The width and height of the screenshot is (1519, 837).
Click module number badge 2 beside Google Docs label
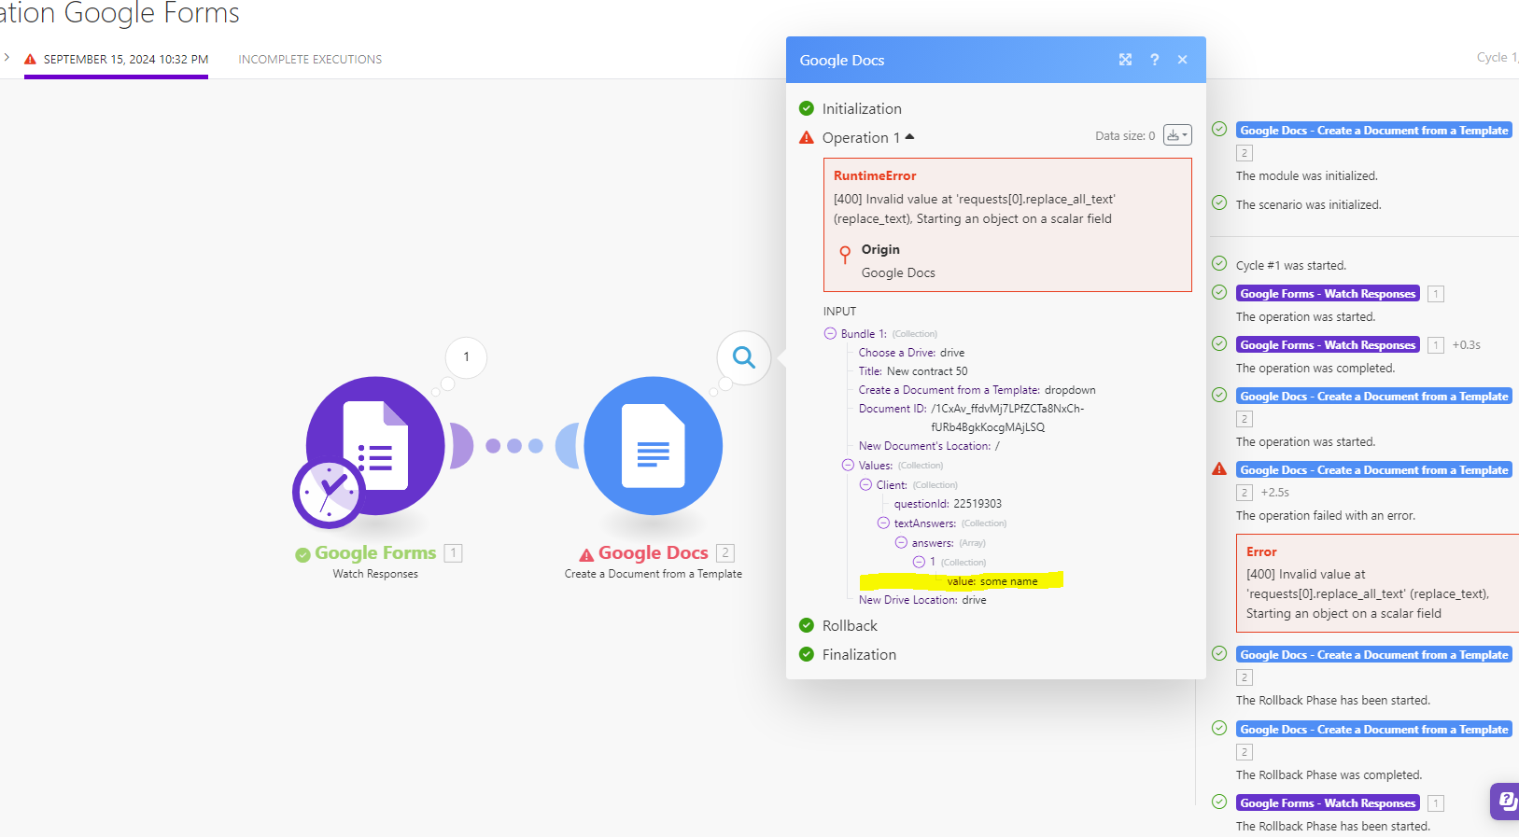pos(725,553)
